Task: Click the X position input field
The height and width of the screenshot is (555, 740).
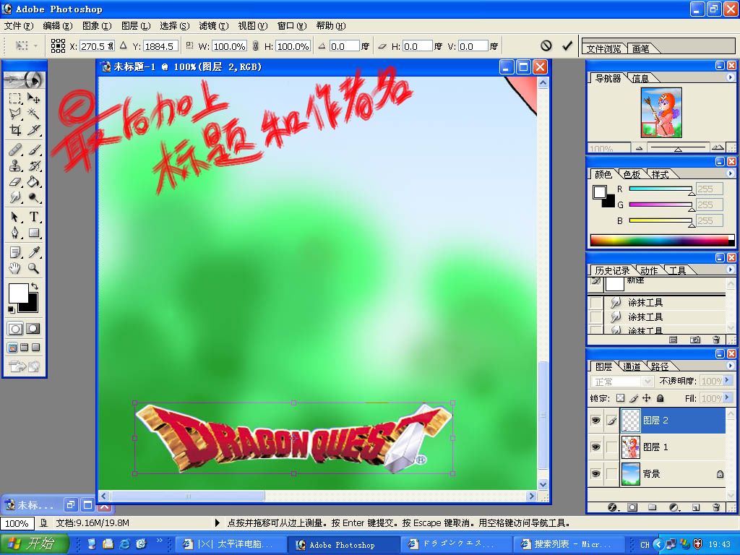Action: click(98, 46)
